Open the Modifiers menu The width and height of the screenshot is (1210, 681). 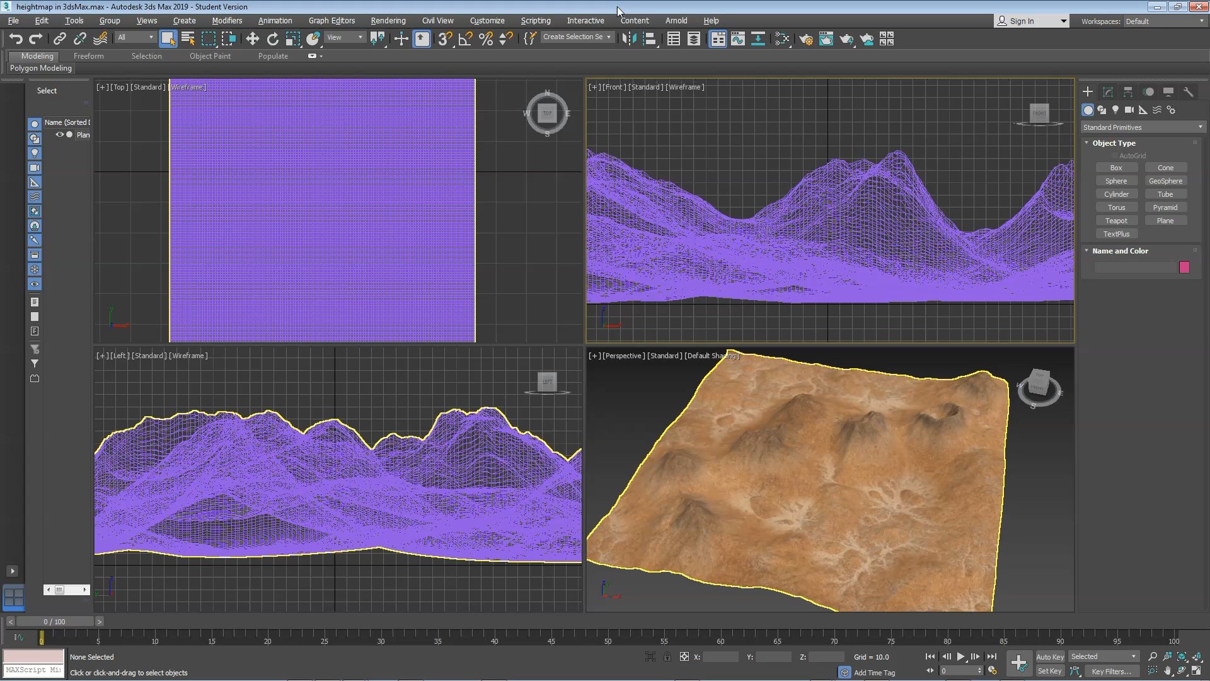(x=227, y=21)
